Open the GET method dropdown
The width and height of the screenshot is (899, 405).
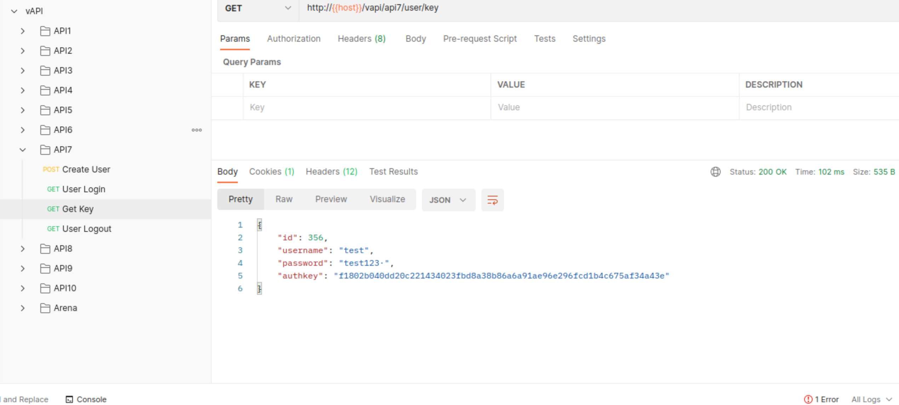coord(258,8)
